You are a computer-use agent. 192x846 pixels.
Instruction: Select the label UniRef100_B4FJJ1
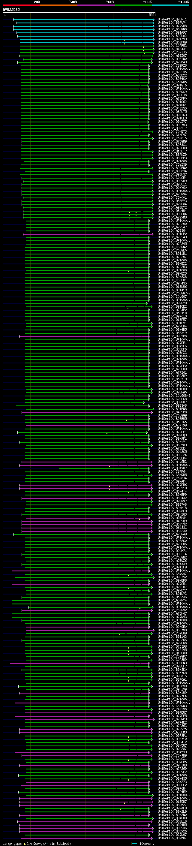pyautogui.click(x=172, y=49)
